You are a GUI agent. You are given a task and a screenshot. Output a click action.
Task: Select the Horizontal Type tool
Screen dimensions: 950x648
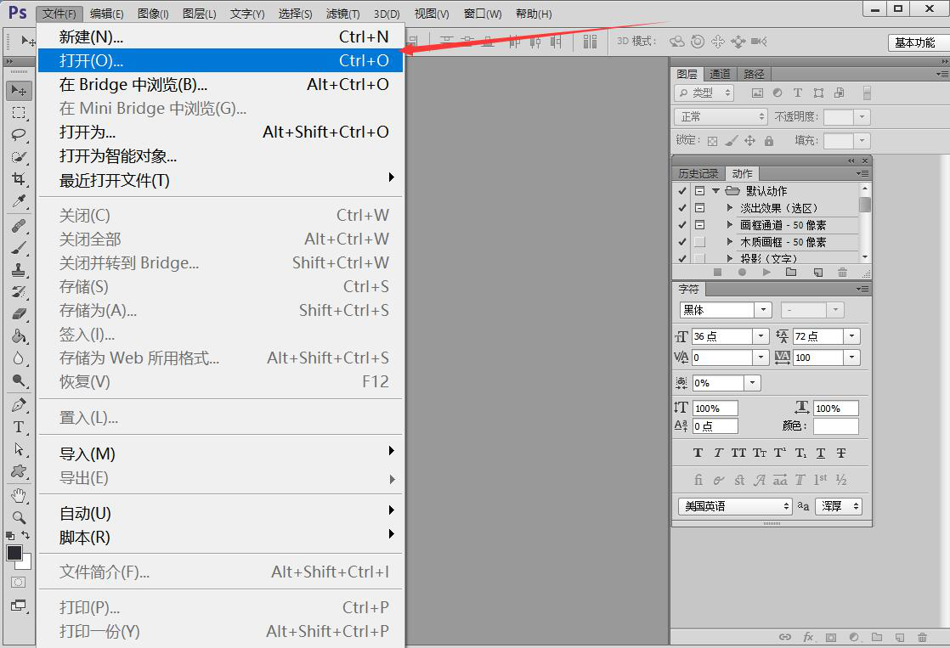[x=19, y=427]
